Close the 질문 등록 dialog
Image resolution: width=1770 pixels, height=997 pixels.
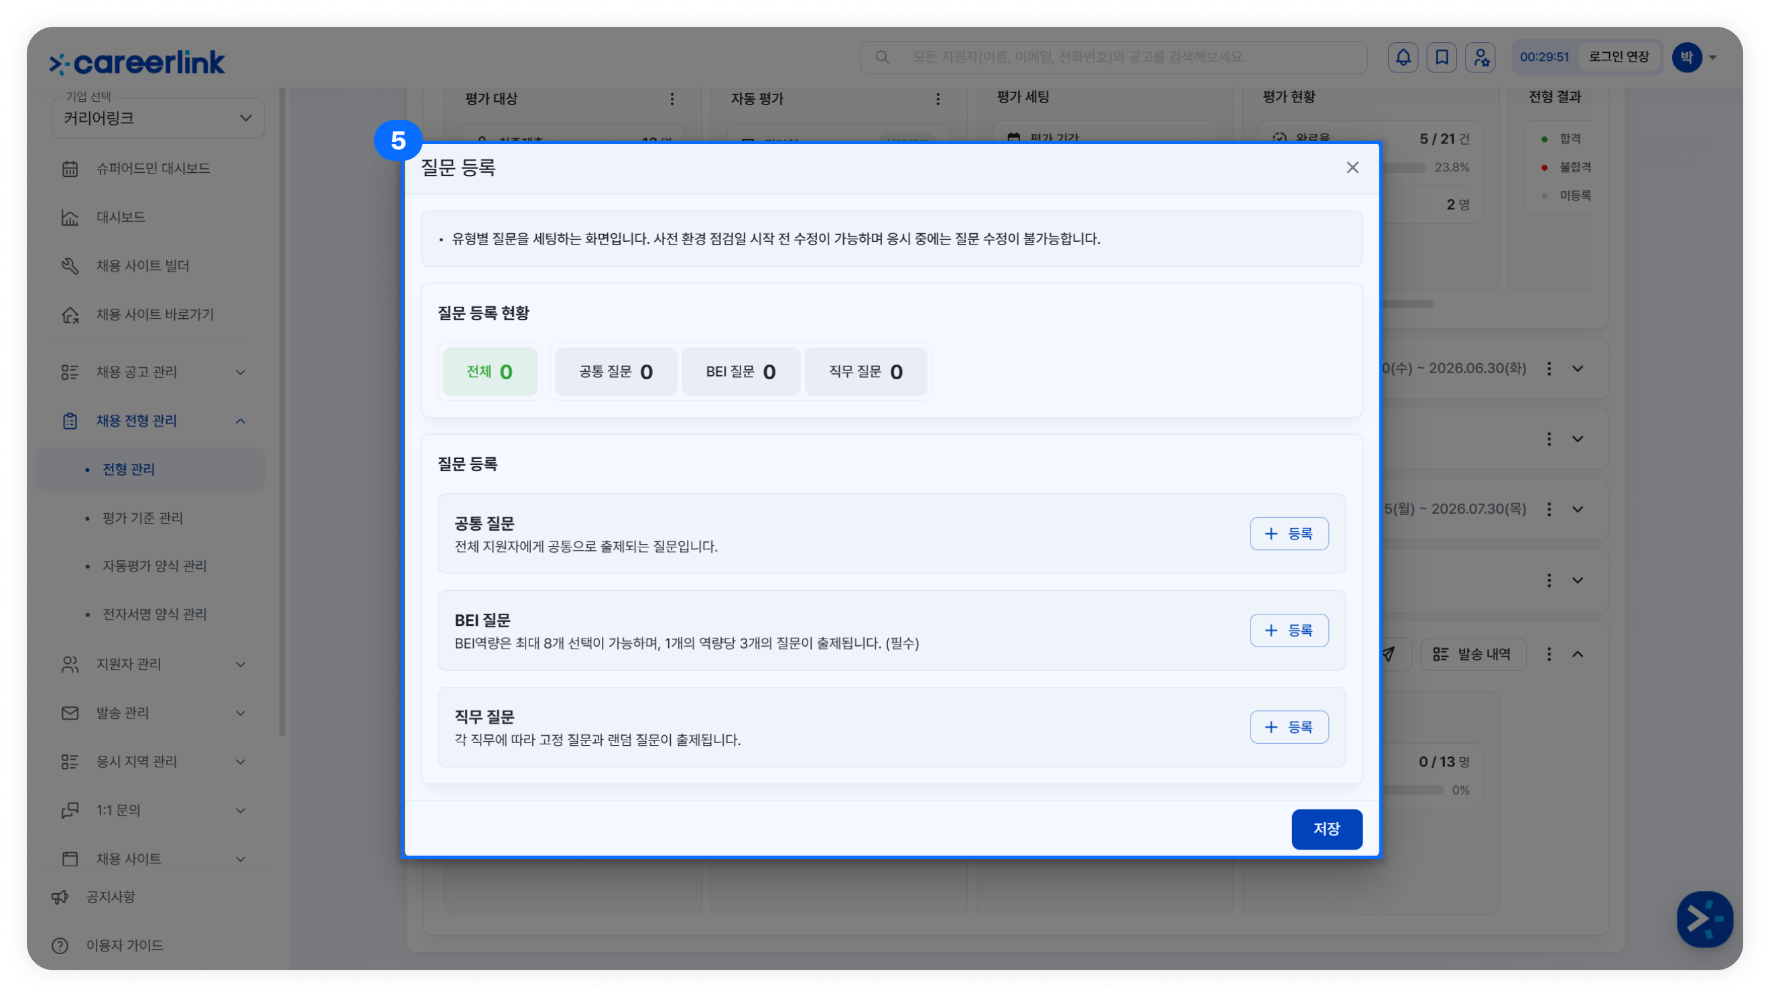click(1352, 168)
